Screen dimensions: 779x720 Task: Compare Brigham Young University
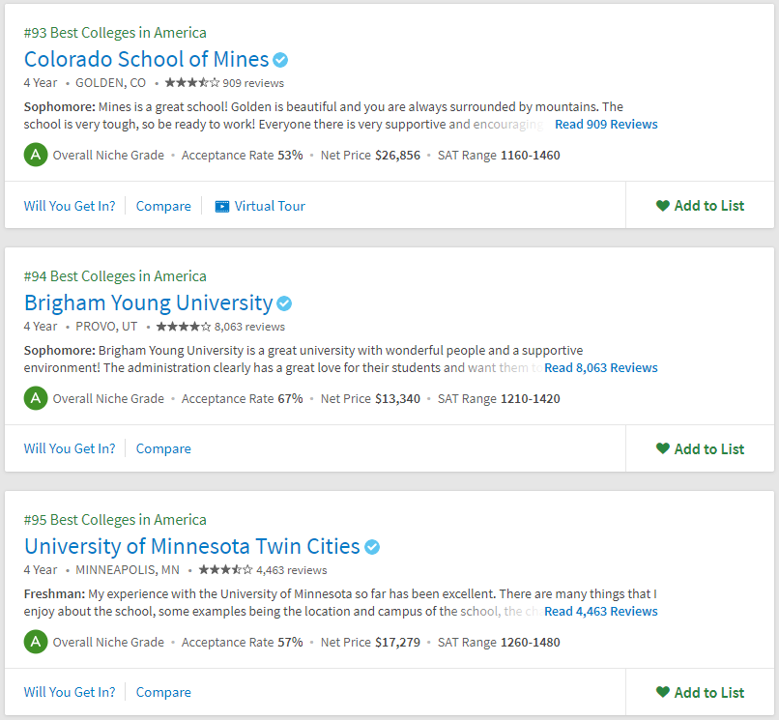coord(163,448)
